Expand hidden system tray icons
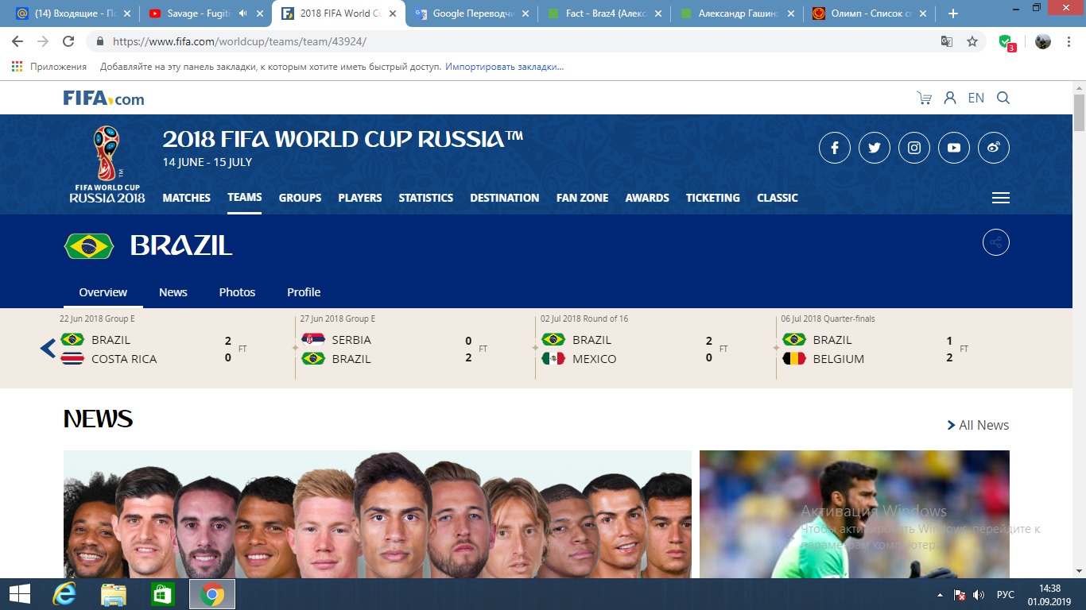The image size is (1086, 610). (941, 595)
